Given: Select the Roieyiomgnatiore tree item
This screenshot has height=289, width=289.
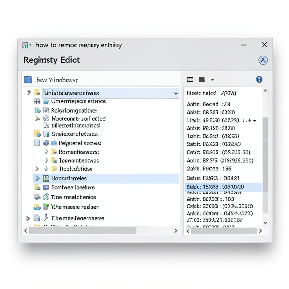Looking at the screenshot, I should 74,111.
